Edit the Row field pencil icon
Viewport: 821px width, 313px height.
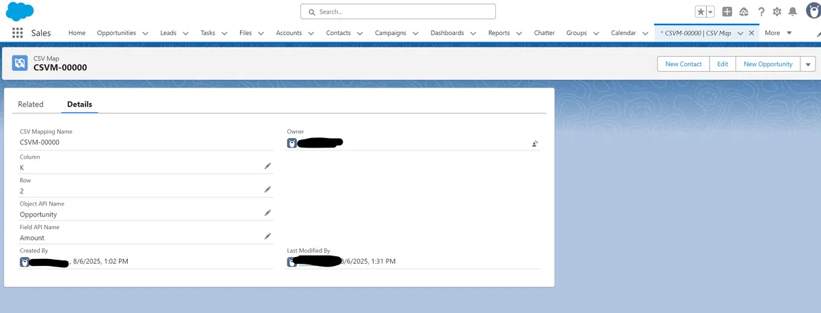coord(268,189)
